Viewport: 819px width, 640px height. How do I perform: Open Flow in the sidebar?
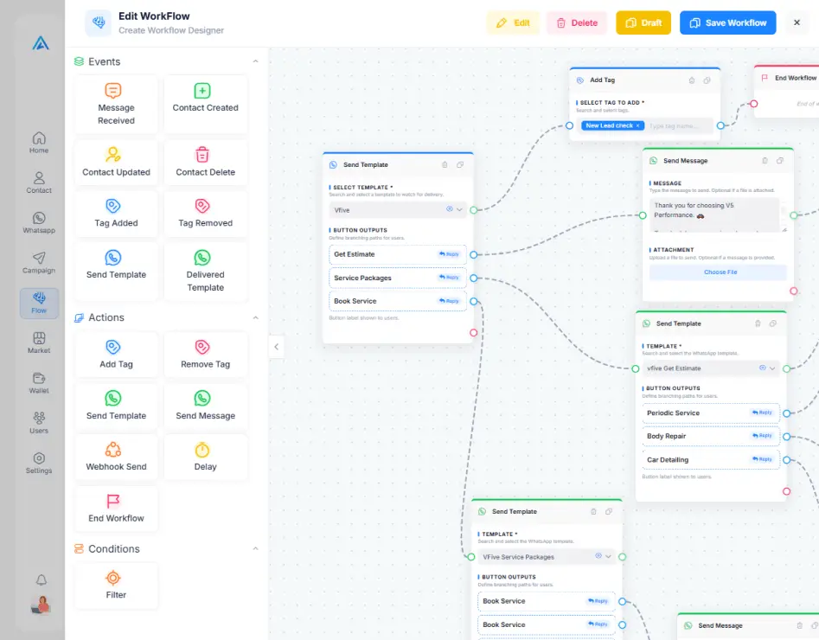[39, 303]
